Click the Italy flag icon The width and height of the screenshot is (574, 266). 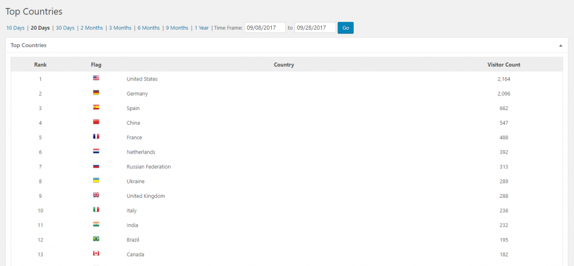tap(96, 210)
